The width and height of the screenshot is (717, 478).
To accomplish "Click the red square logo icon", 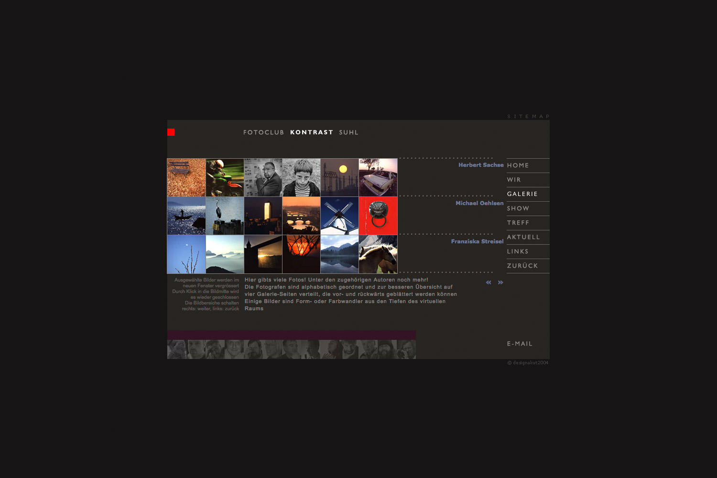I will tap(171, 132).
